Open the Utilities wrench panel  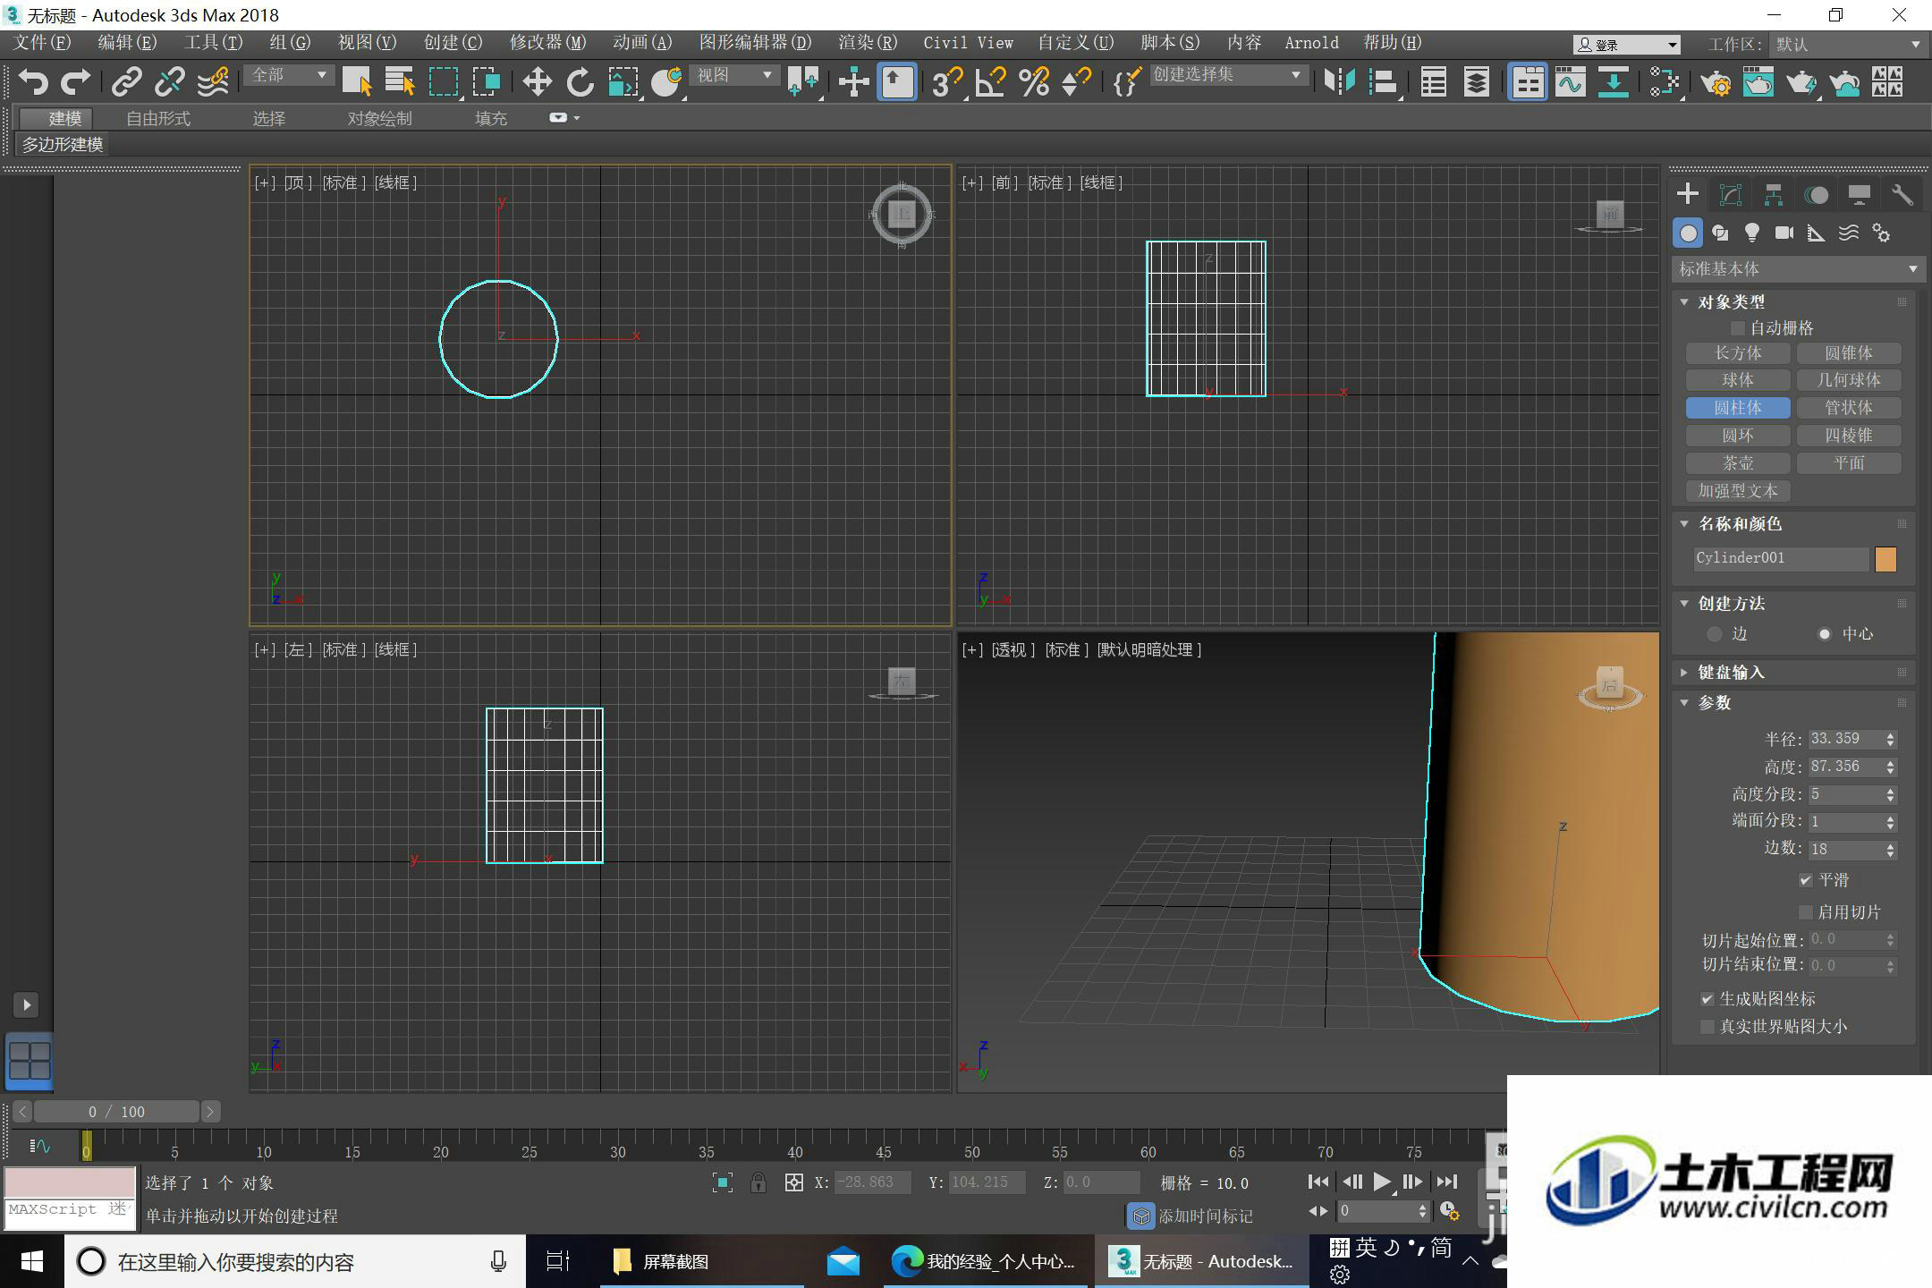tap(1902, 195)
